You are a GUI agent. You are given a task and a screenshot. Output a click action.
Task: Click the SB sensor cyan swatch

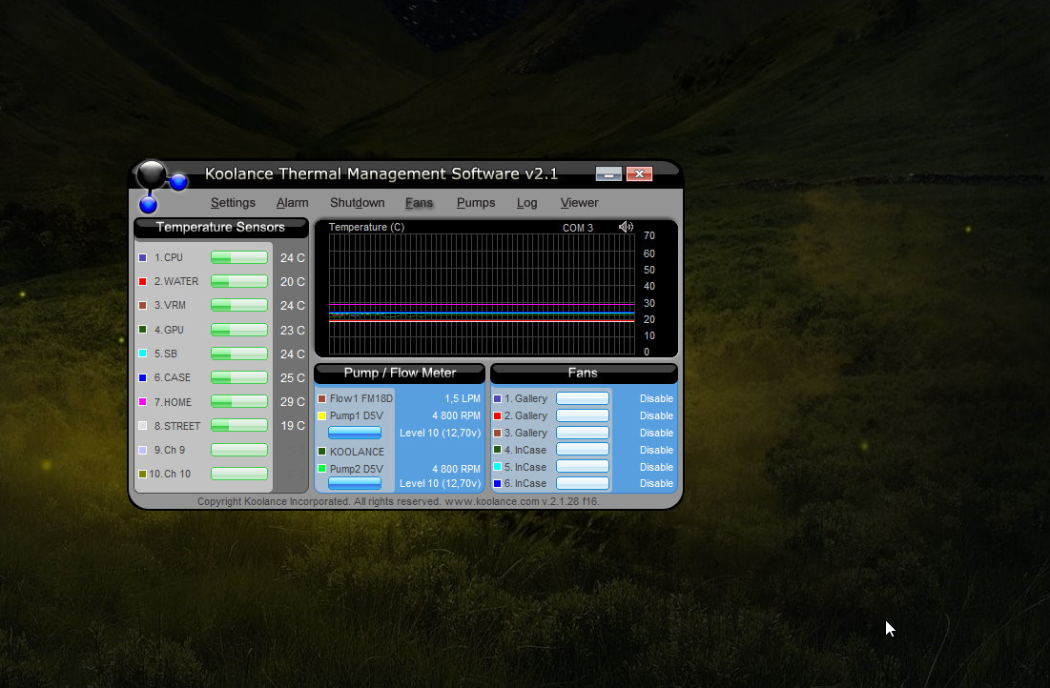(143, 354)
